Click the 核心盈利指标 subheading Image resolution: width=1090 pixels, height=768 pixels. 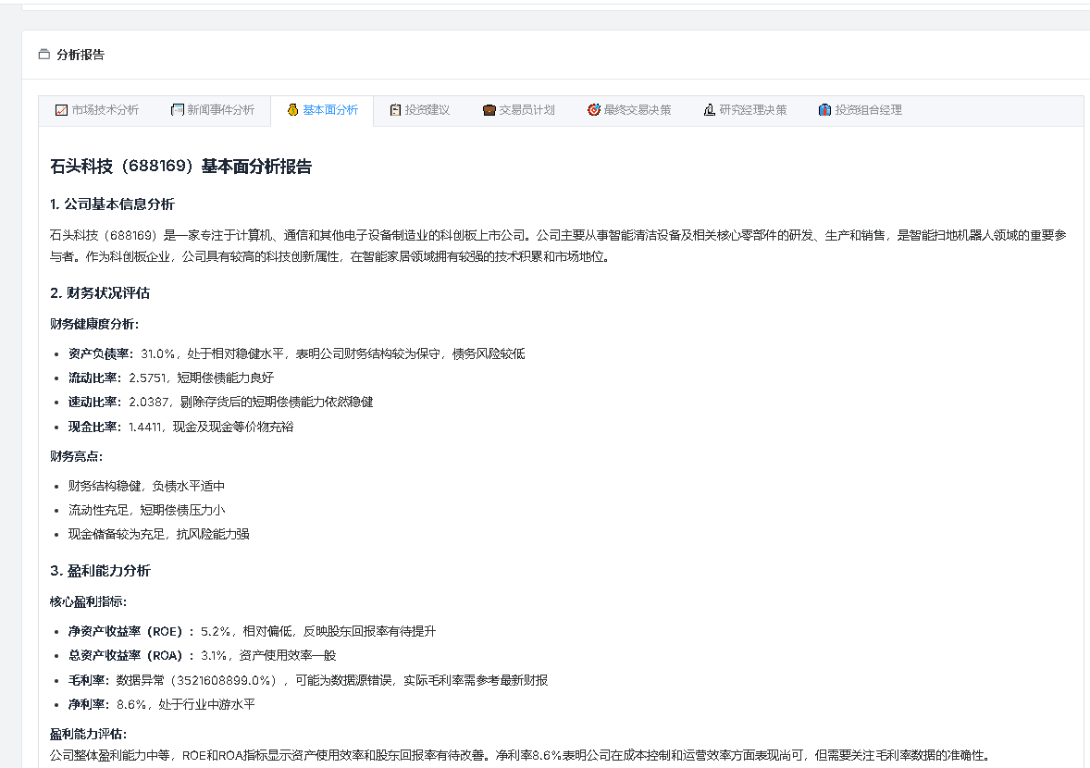pos(88,601)
